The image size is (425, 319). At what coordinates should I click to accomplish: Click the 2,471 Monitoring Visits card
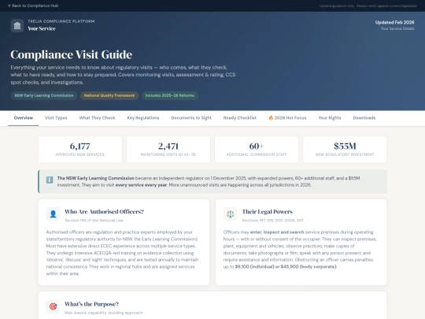tap(168, 150)
